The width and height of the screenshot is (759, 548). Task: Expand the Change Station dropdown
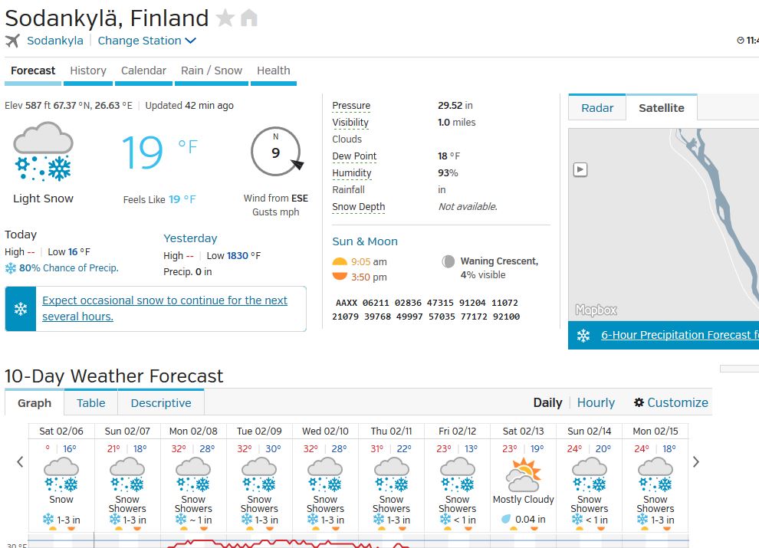147,41
